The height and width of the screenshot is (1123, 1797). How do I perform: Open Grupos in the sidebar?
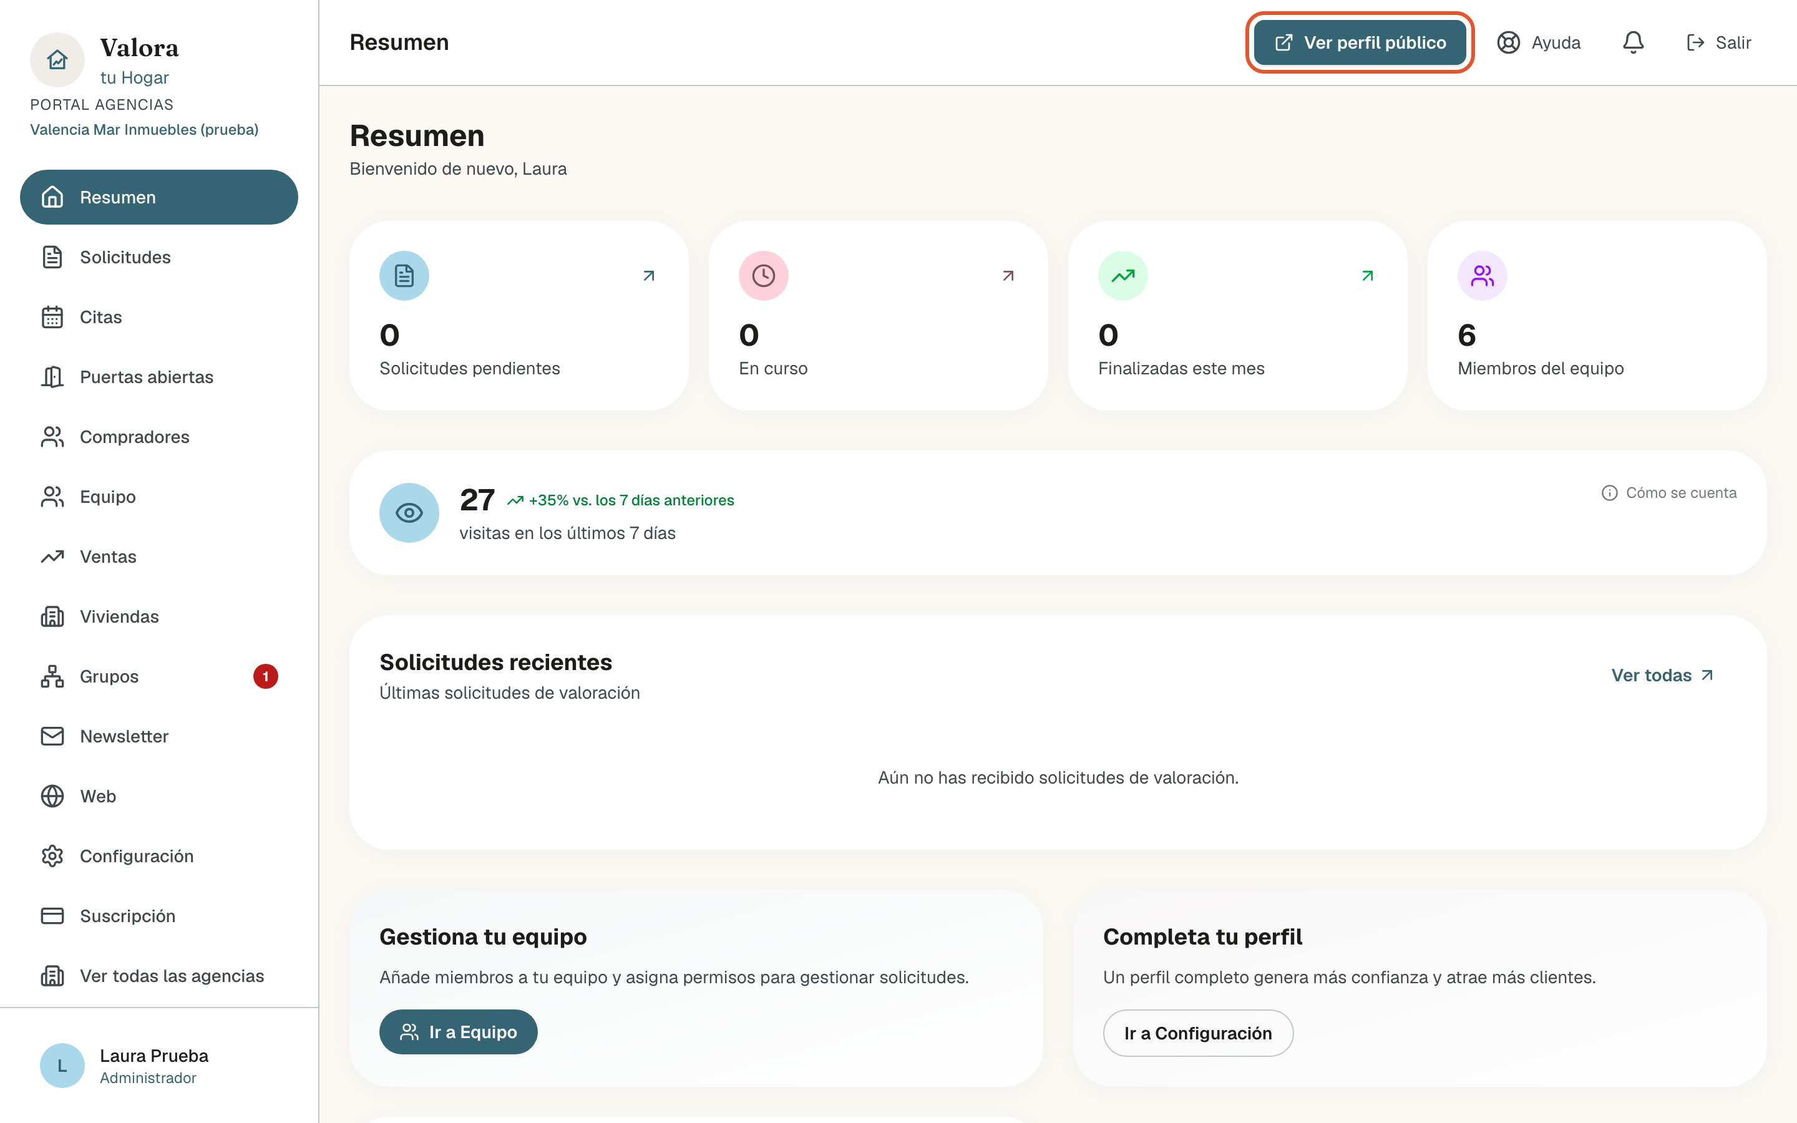coord(159,677)
